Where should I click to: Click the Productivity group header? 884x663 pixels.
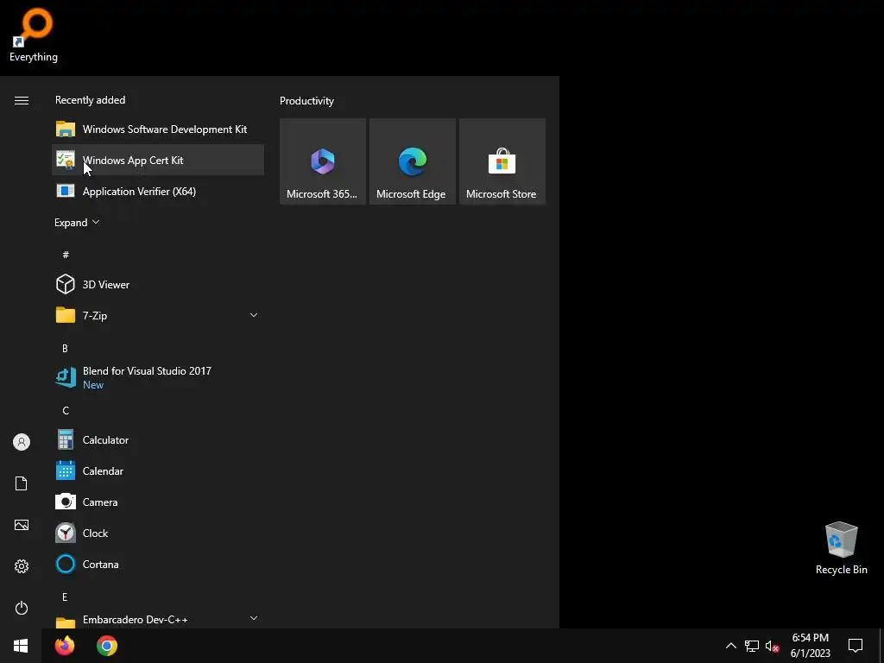(306, 101)
